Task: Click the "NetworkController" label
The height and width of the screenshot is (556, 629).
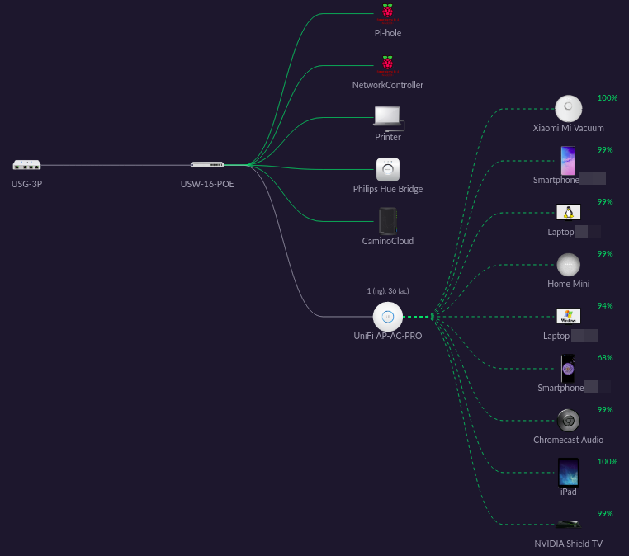Action: pyautogui.click(x=387, y=85)
